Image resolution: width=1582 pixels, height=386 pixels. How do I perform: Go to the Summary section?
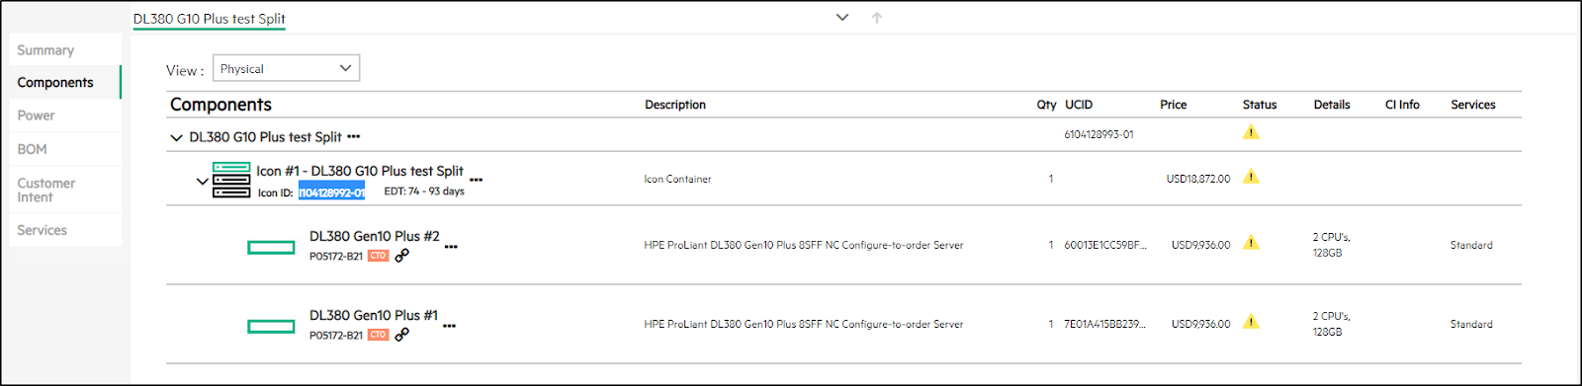tap(45, 50)
